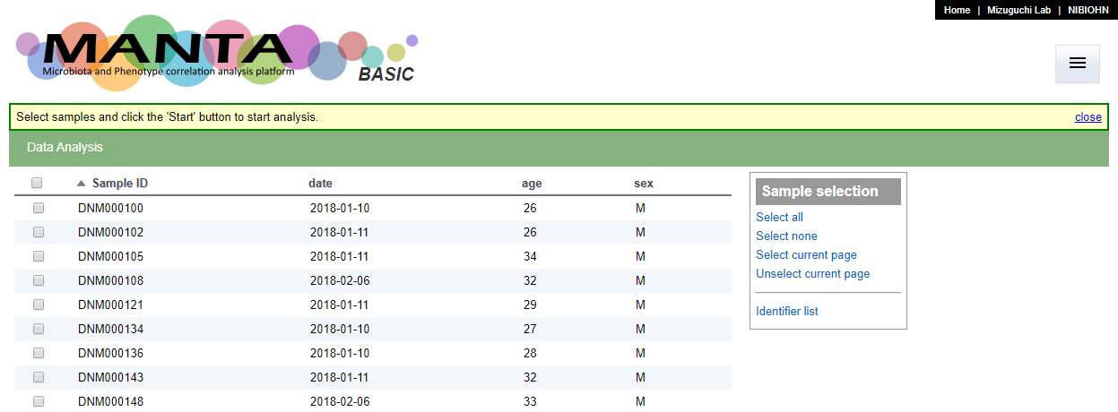Click age value 34 for DNM000105
Viewport: 1118px width, 412px height.
pos(530,256)
